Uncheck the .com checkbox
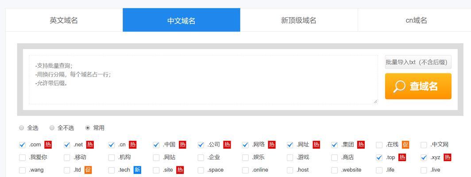The image size is (471, 177). (22, 145)
